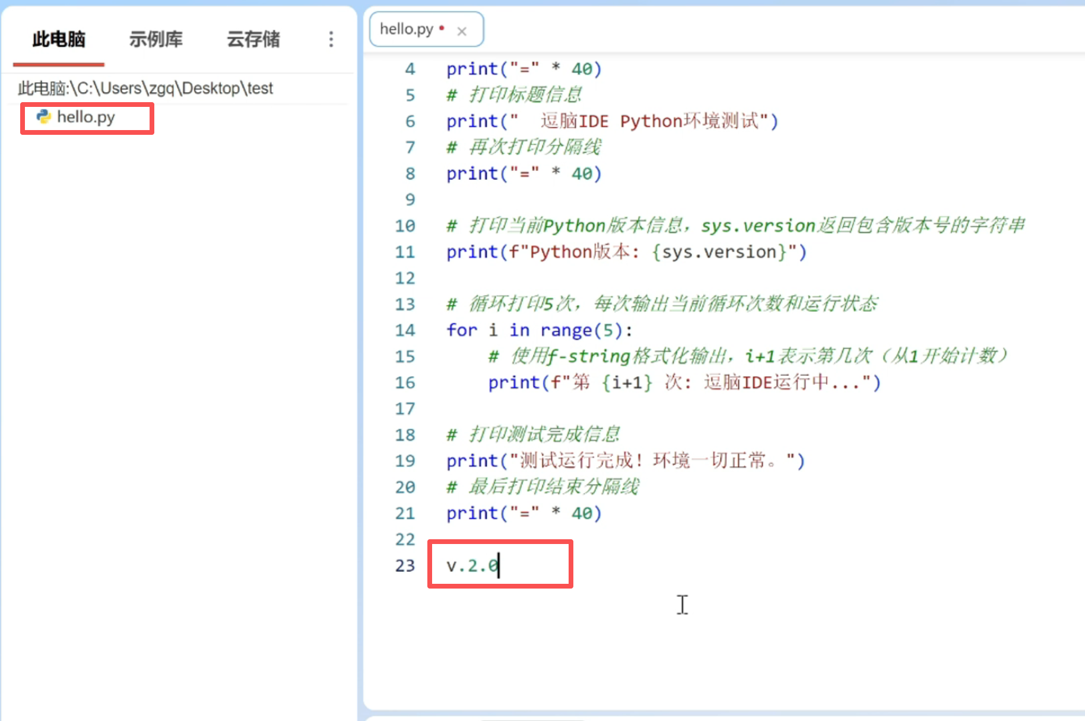
Task: Click the path 此电脑:\C:\Users\zgq\Desktop\test
Action: pyautogui.click(x=145, y=88)
